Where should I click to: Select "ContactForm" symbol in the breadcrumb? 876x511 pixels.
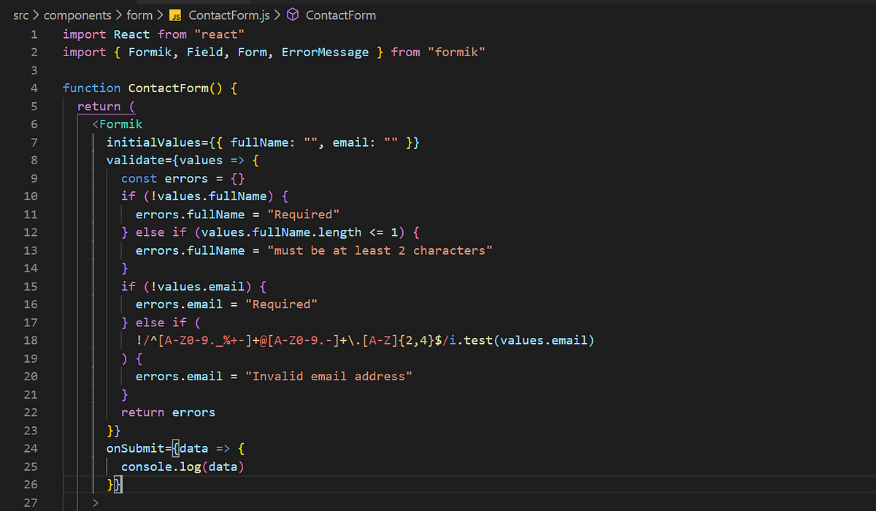click(x=340, y=15)
